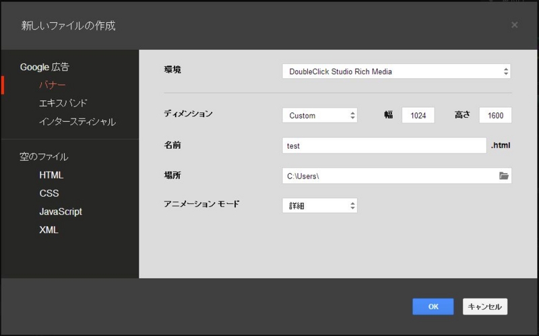Select バナー in the sidebar
539x336 pixels.
[53, 85]
